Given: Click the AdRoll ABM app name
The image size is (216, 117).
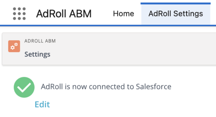Looking at the screenshot, I should pyautogui.click(x=64, y=13).
